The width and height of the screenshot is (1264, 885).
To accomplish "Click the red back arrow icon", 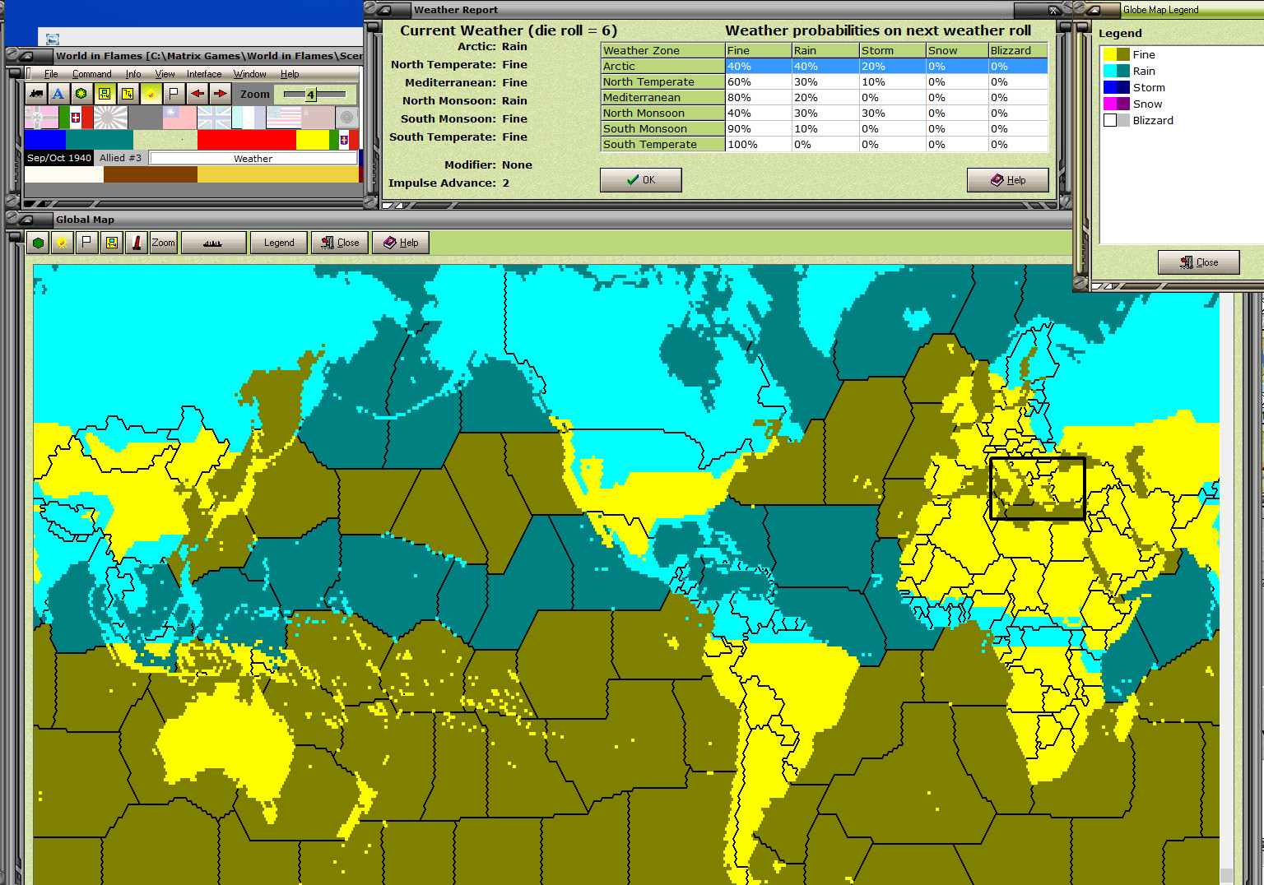I will [x=197, y=93].
